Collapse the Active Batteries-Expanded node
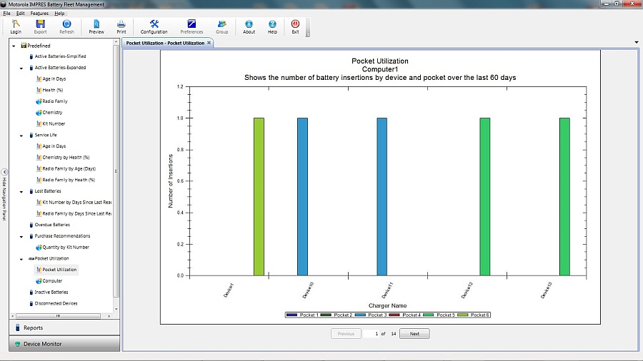 [21, 68]
